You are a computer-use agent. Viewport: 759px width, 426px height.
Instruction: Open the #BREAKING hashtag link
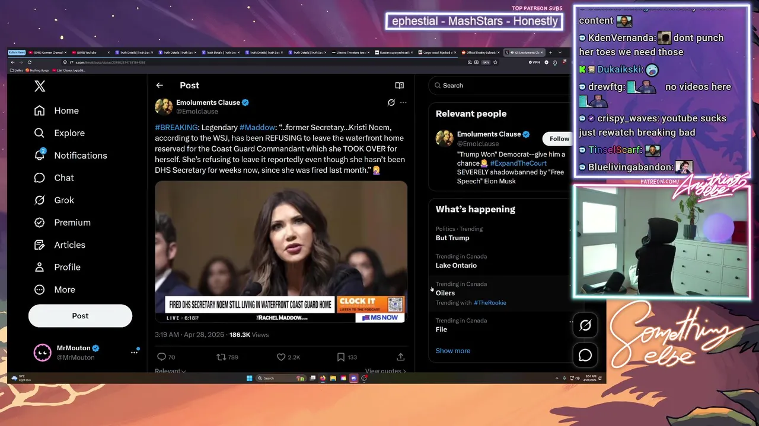[176, 127]
